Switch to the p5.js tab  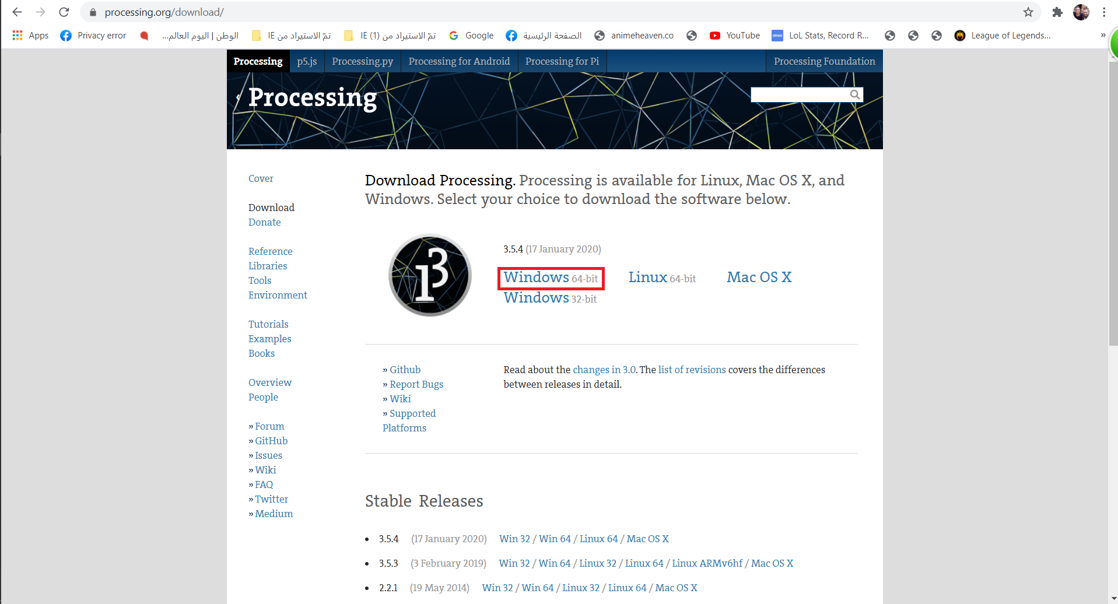[307, 61]
